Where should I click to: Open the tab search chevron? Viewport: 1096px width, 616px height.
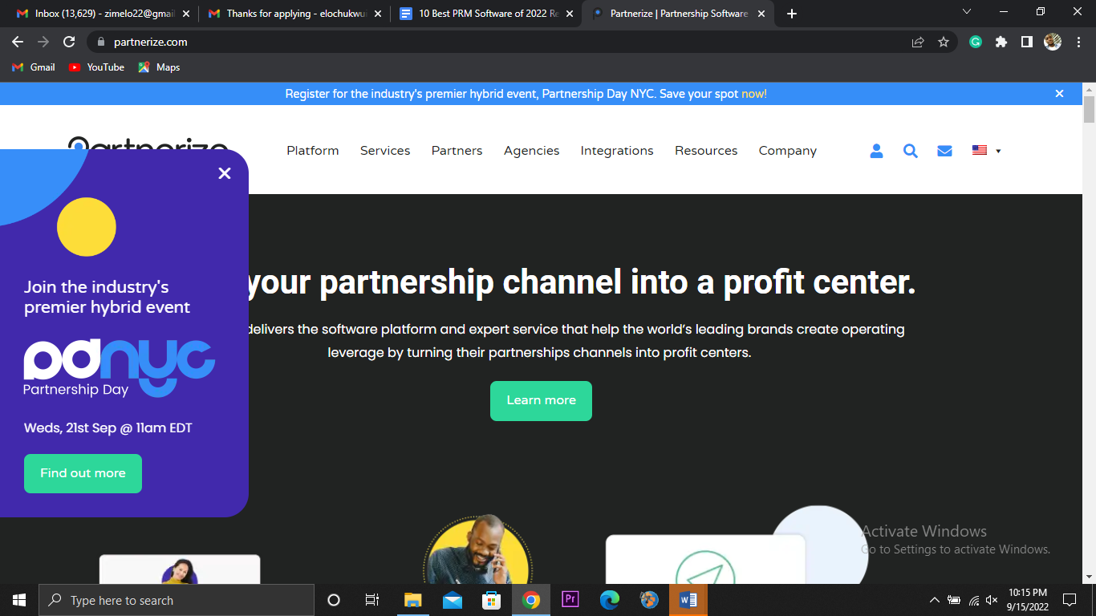pos(967,12)
